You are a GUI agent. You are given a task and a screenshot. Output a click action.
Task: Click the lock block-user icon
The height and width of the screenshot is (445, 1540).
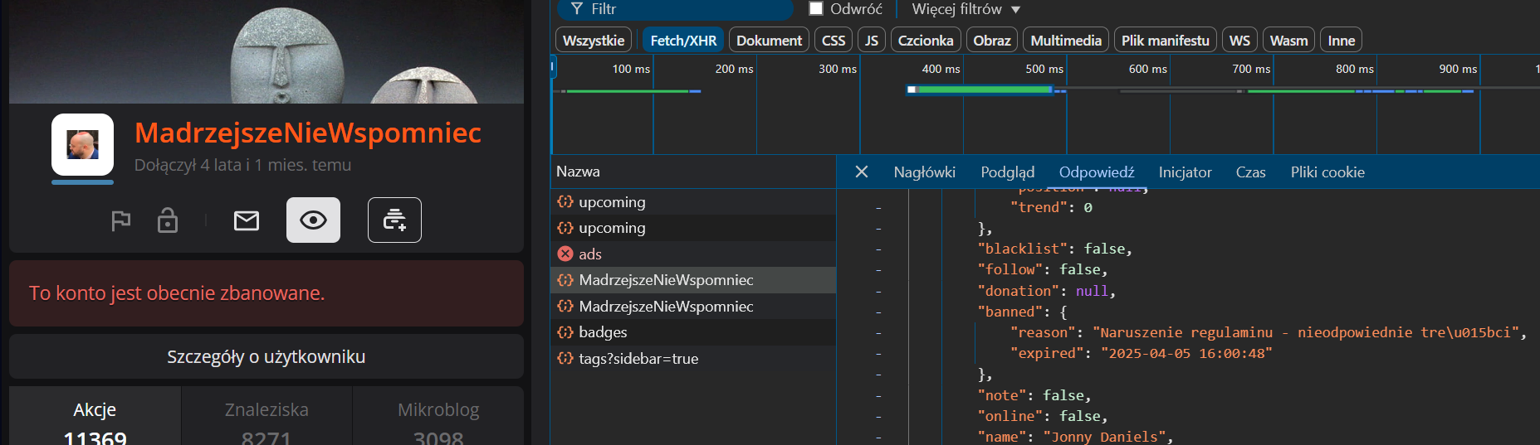[168, 220]
